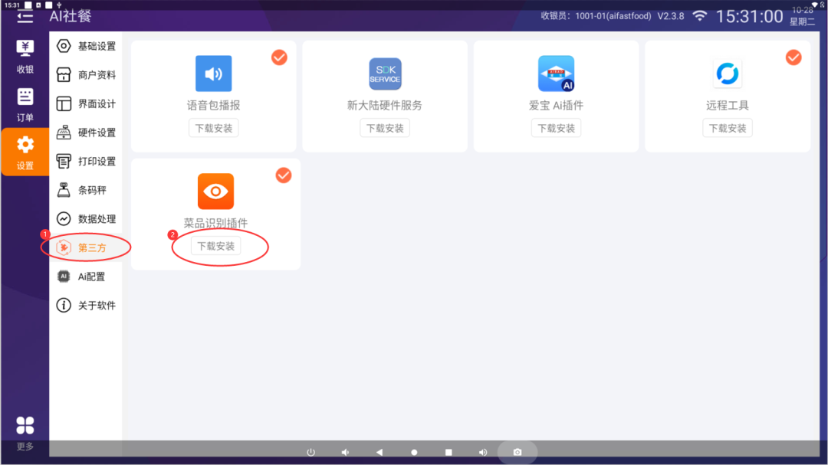Tap the screenshot camera icon in the bottom bar
Viewport: 828px width, 465px height.
coord(517,452)
